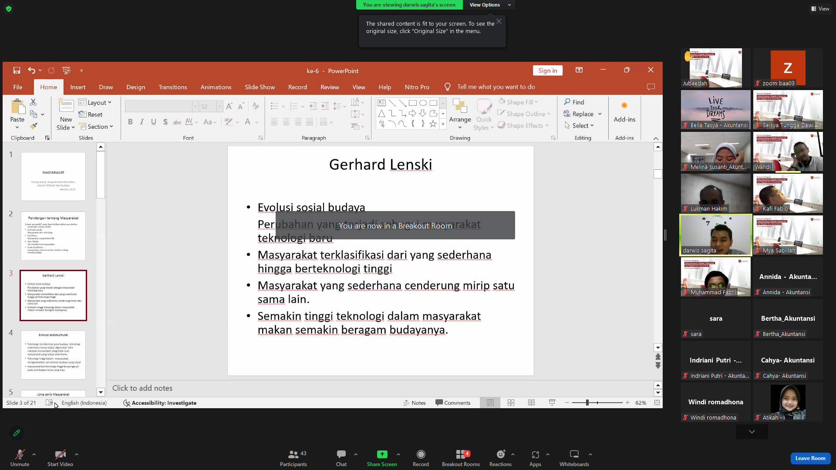This screenshot has height=470, width=836.
Task: Toggle Underline formatting
Action: pos(154,122)
